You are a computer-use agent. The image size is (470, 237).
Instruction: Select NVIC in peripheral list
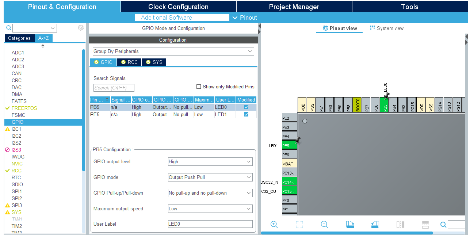click(x=17, y=164)
